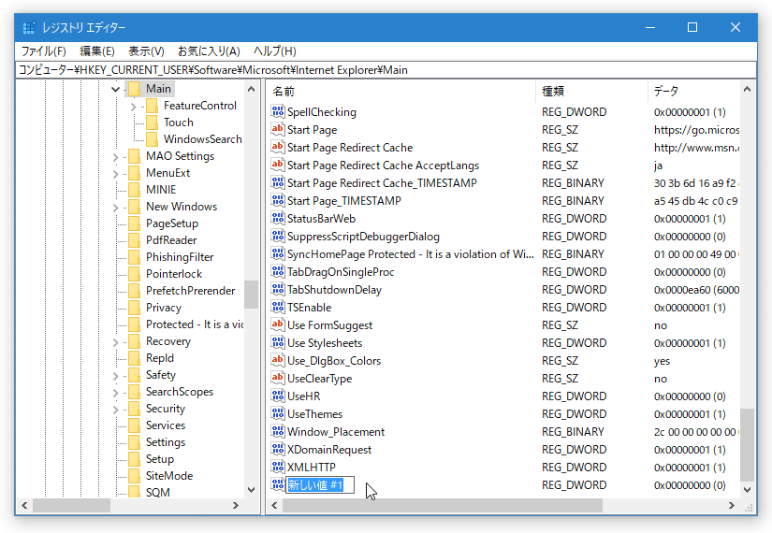Select Start Page Redirect Cache AcceptLangs
This screenshot has width=772, height=533.
point(383,165)
